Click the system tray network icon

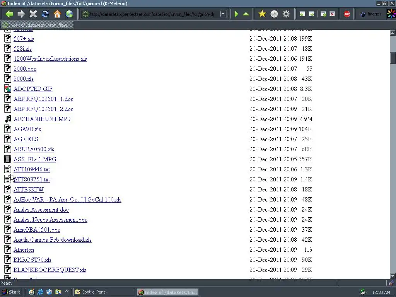click(x=363, y=292)
